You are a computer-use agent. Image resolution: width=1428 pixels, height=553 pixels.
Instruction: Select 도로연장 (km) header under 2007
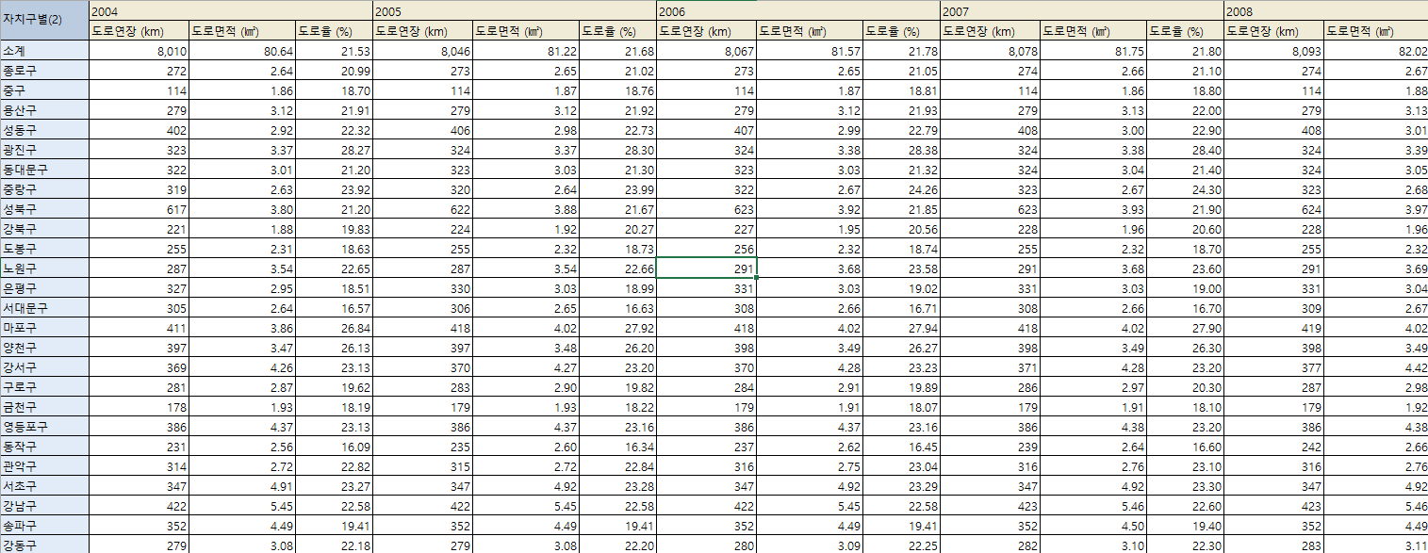pos(991,31)
